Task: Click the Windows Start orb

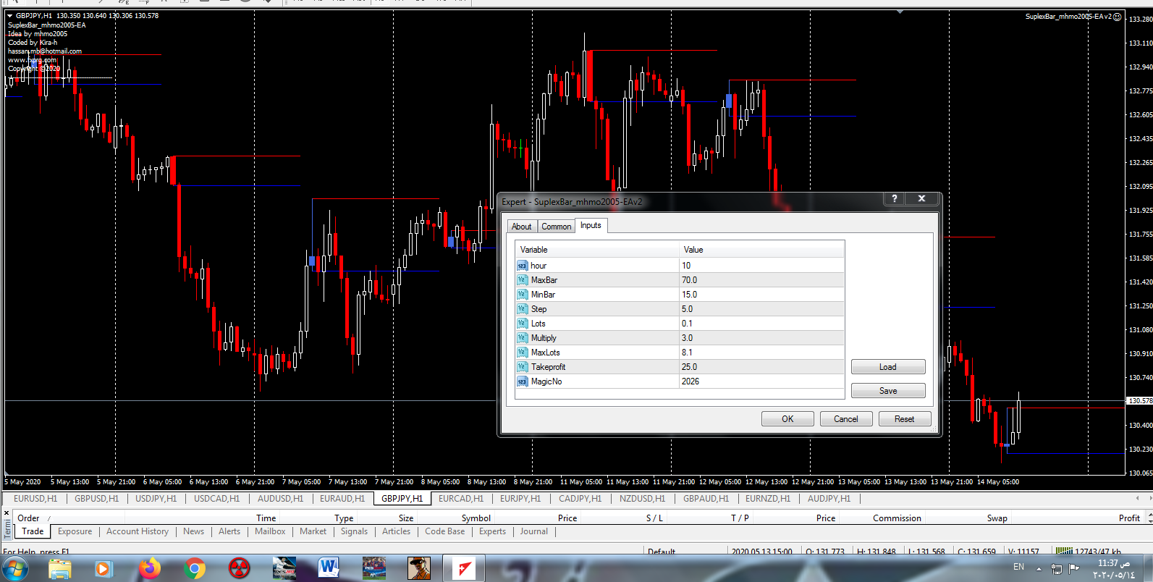Action: tap(15, 569)
